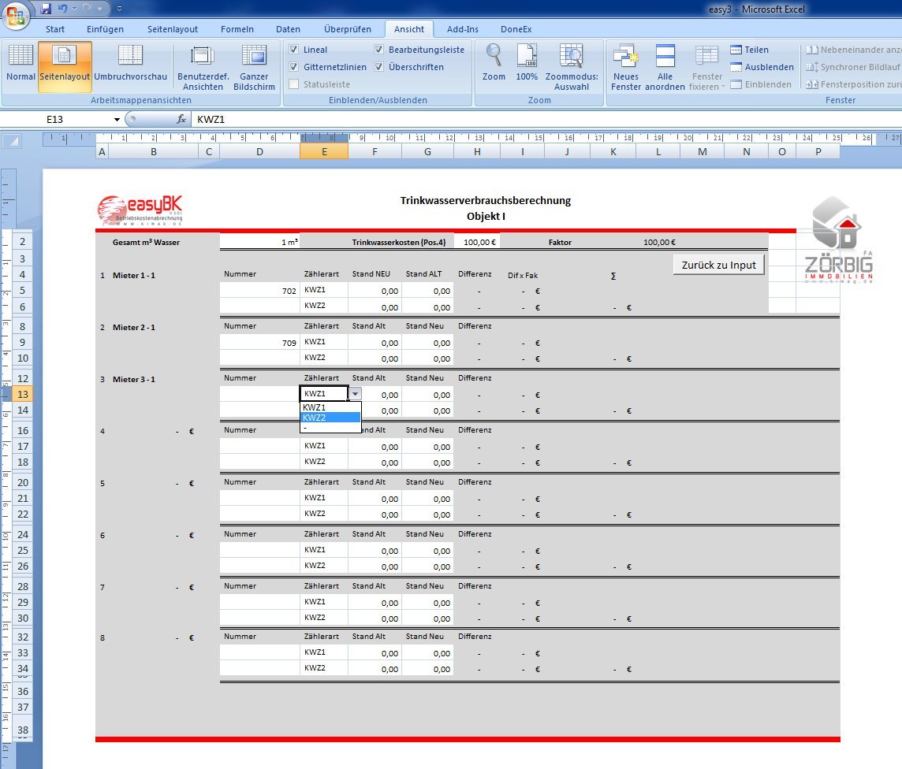
Task: Click Trinkwasserkosten value 100,00 €
Action: click(x=478, y=242)
